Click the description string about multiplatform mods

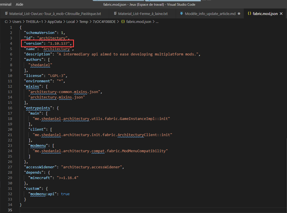tap(127, 54)
